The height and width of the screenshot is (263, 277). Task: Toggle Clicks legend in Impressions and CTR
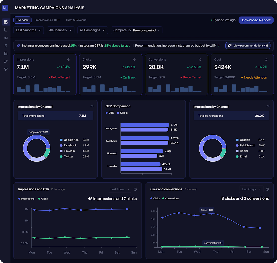[x=43, y=199]
